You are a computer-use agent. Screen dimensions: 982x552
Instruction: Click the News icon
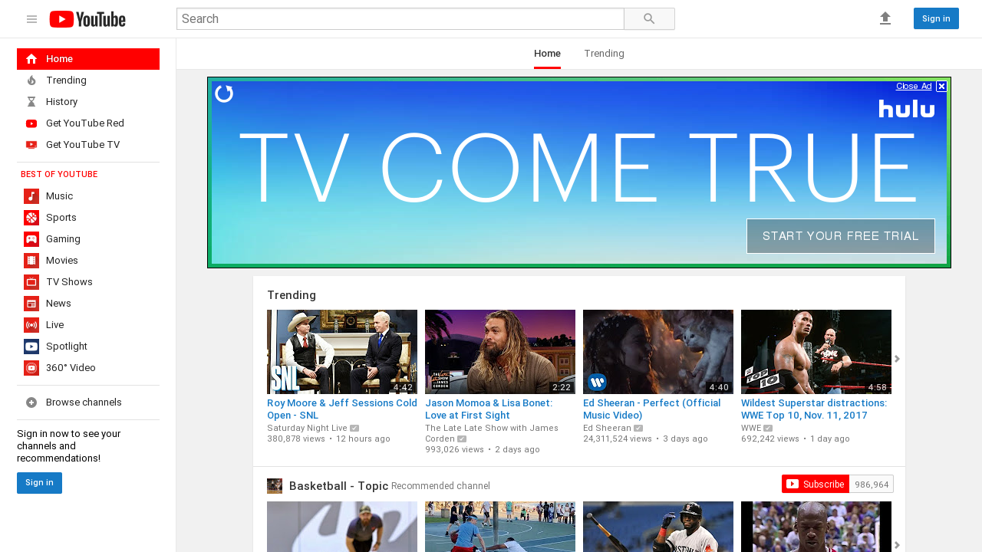[31, 304]
